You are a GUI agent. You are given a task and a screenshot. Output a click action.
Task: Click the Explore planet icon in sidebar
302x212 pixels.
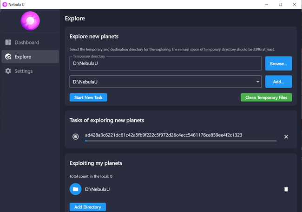8,57
